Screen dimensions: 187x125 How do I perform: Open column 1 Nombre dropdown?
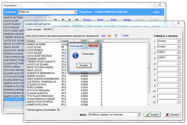[178, 41]
